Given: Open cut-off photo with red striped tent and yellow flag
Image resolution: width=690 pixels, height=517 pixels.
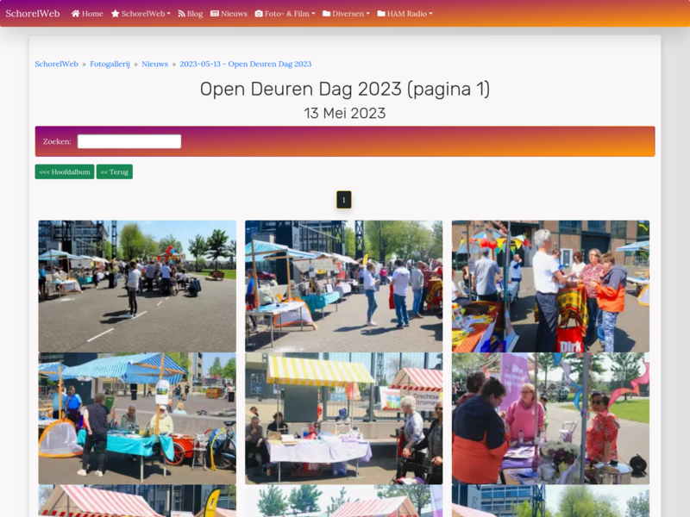Looking at the screenshot, I should [137, 501].
